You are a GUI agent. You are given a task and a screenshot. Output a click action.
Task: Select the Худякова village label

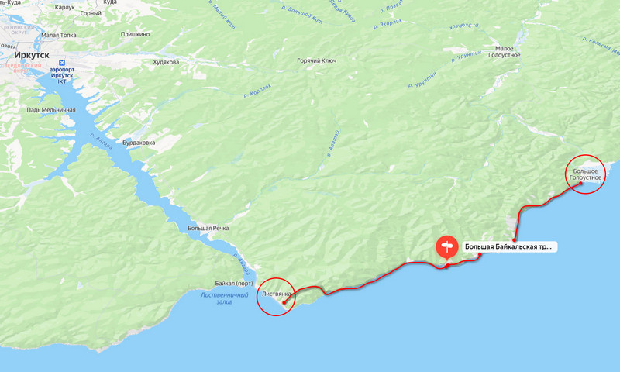[x=166, y=62]
